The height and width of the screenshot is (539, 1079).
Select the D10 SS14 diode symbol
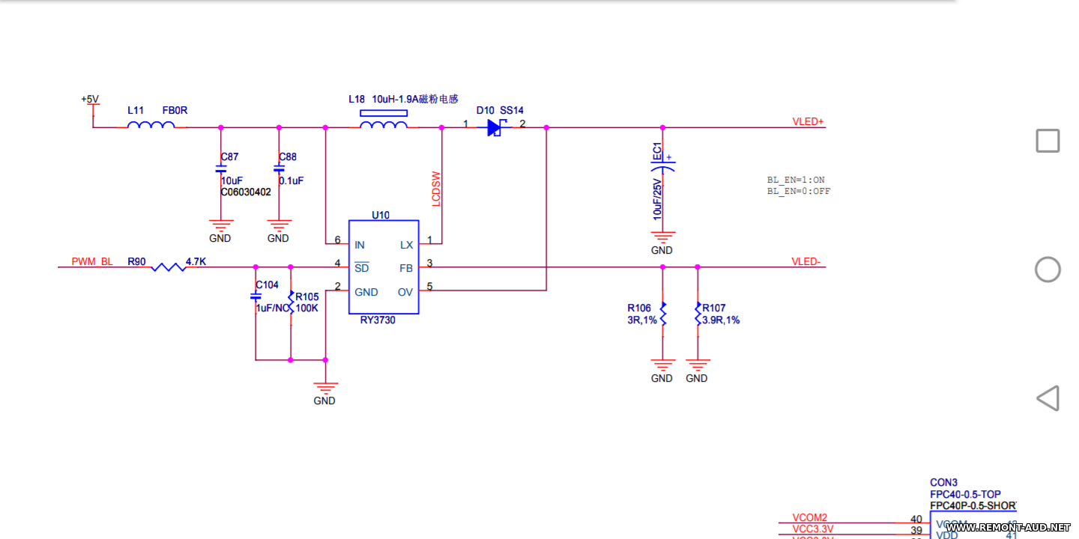[x=494, y=127]
